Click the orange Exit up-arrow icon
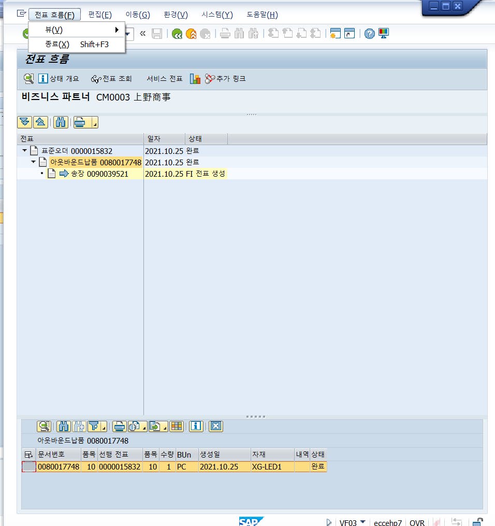Screen dimensions: 495x526 (x=191, y=34)
